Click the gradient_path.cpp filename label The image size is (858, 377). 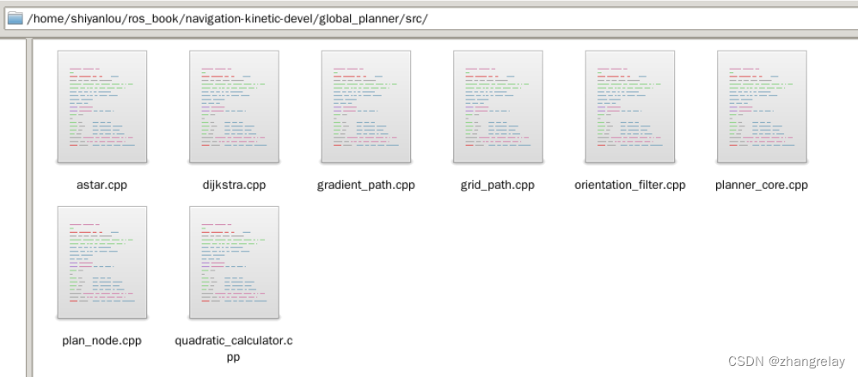click(366, 185)
